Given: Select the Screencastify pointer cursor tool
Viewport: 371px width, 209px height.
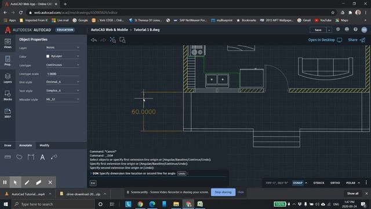Looking at the screenshot, I should point(16,182).
